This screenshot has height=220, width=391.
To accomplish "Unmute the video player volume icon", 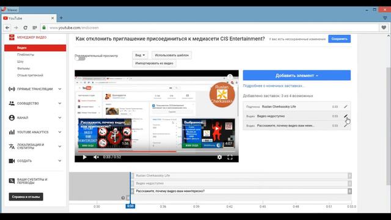I will pos(96,157).
